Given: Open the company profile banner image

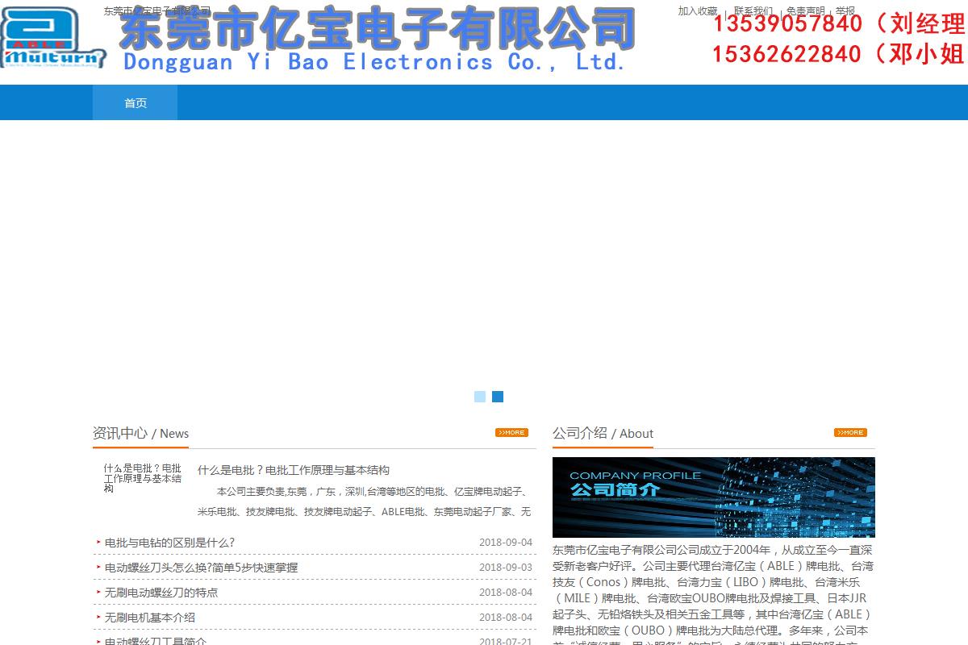Looking at the screenshot, I should [x=714, y=497].
